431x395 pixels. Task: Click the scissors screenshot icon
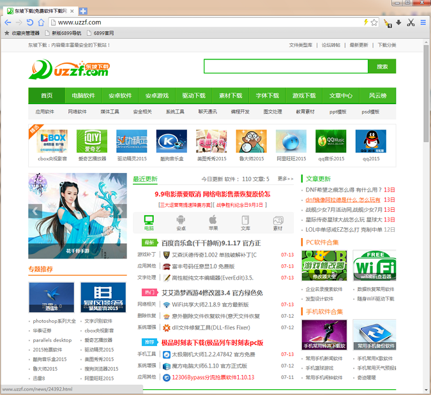[411, 22]
